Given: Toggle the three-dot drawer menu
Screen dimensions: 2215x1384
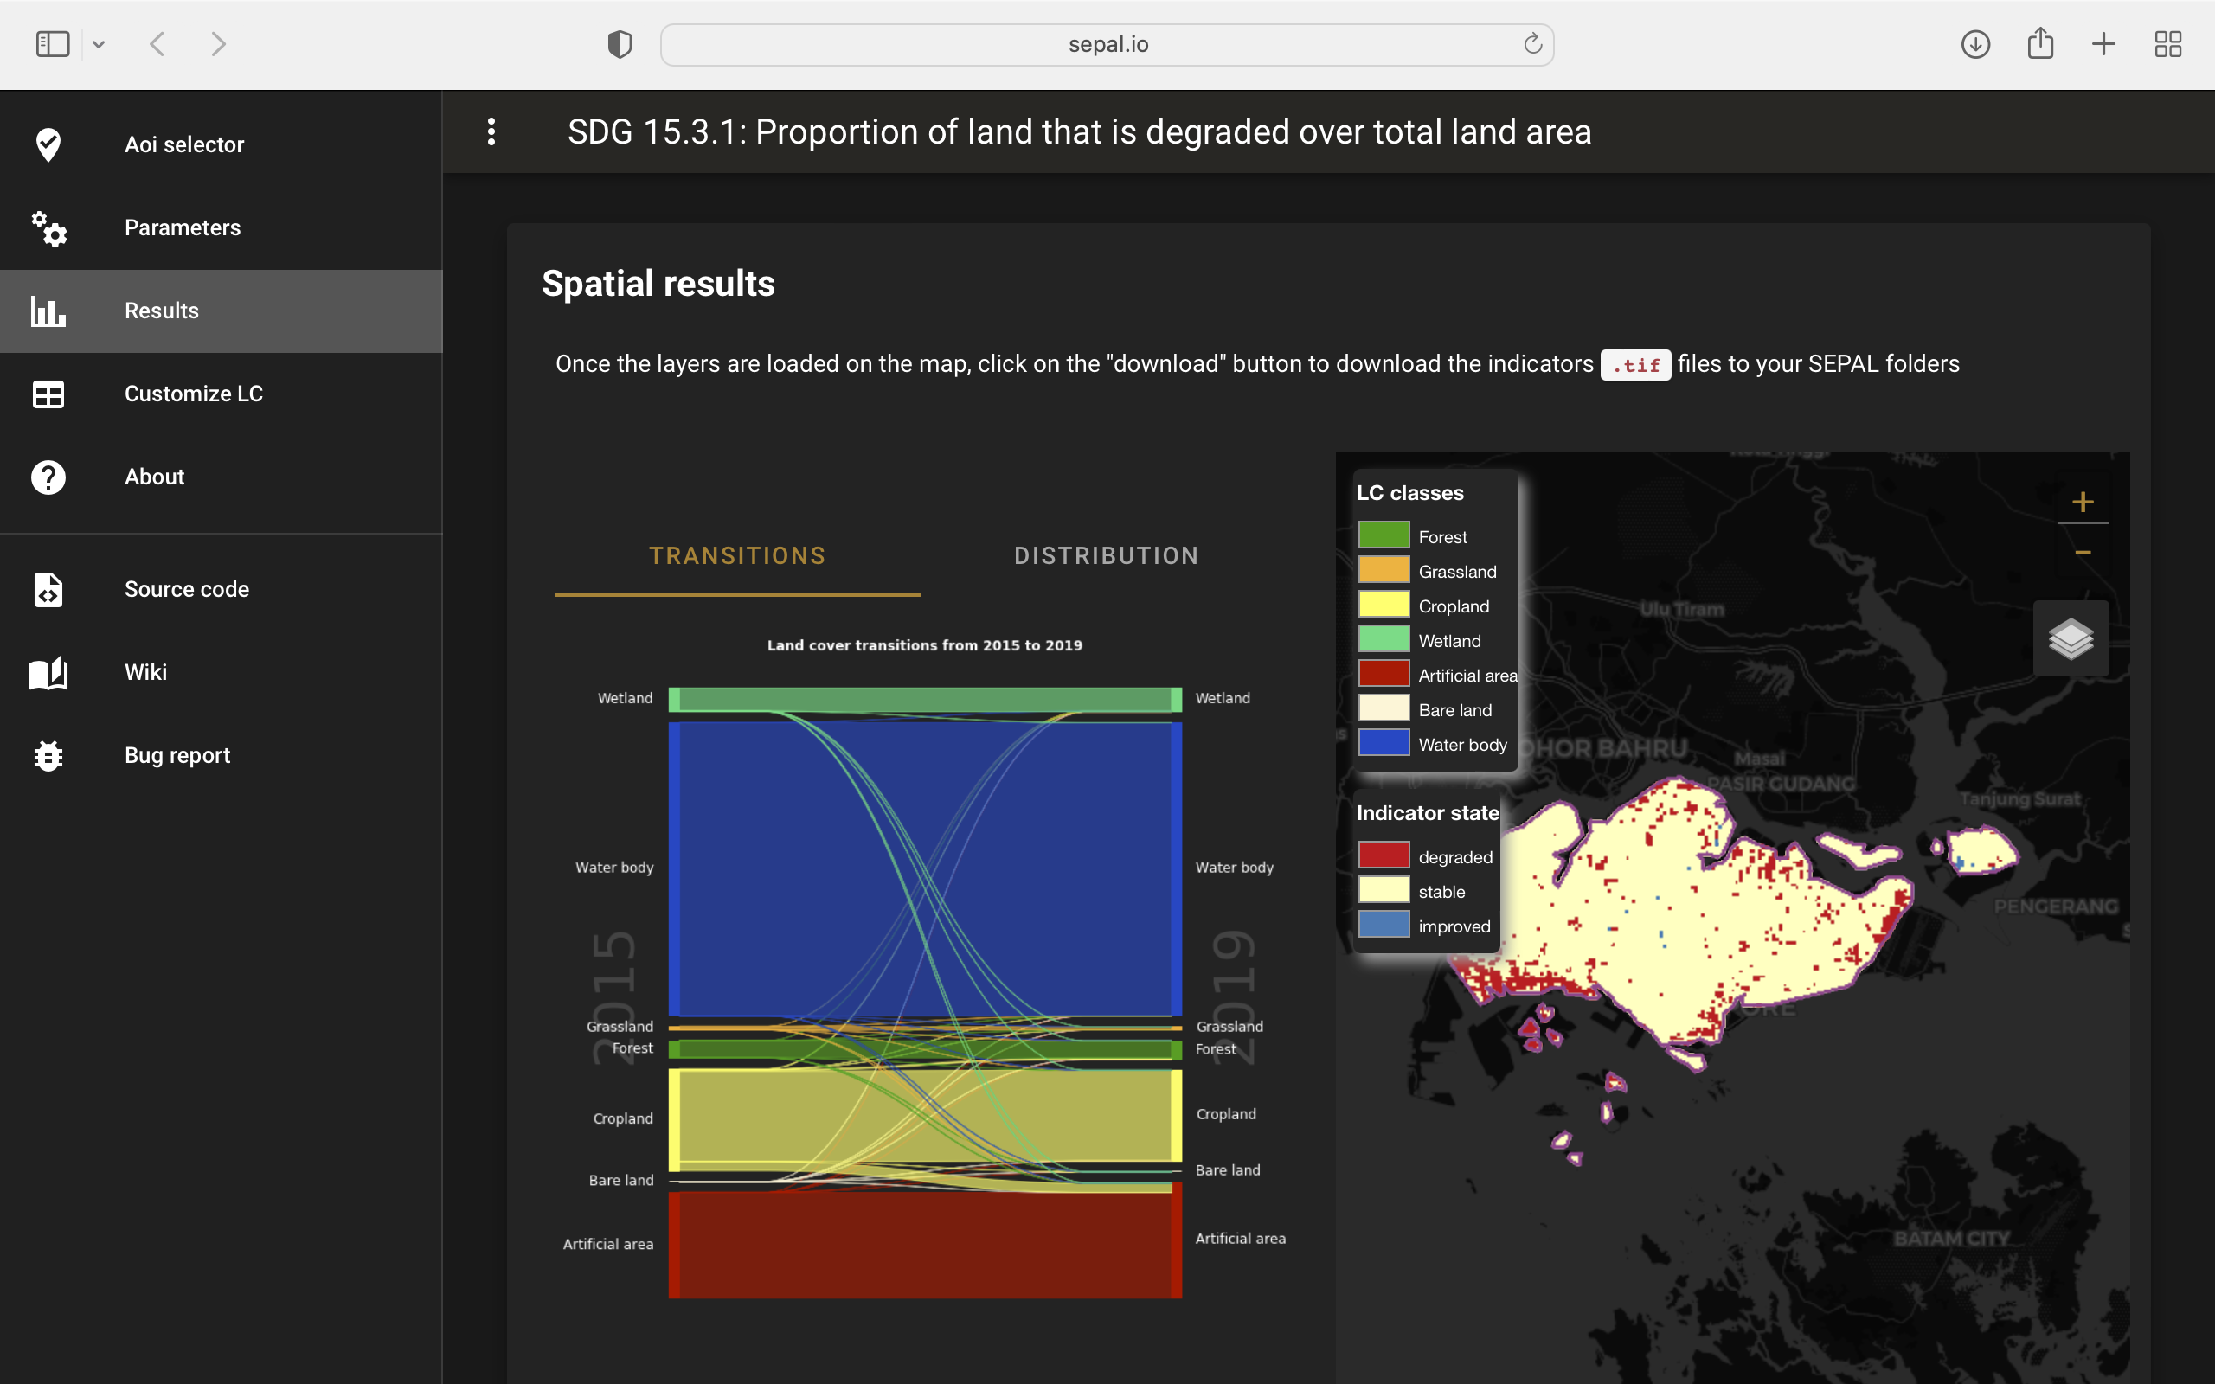Looking at the screenshot, I should pyautogui.click(x=491, y=131).
